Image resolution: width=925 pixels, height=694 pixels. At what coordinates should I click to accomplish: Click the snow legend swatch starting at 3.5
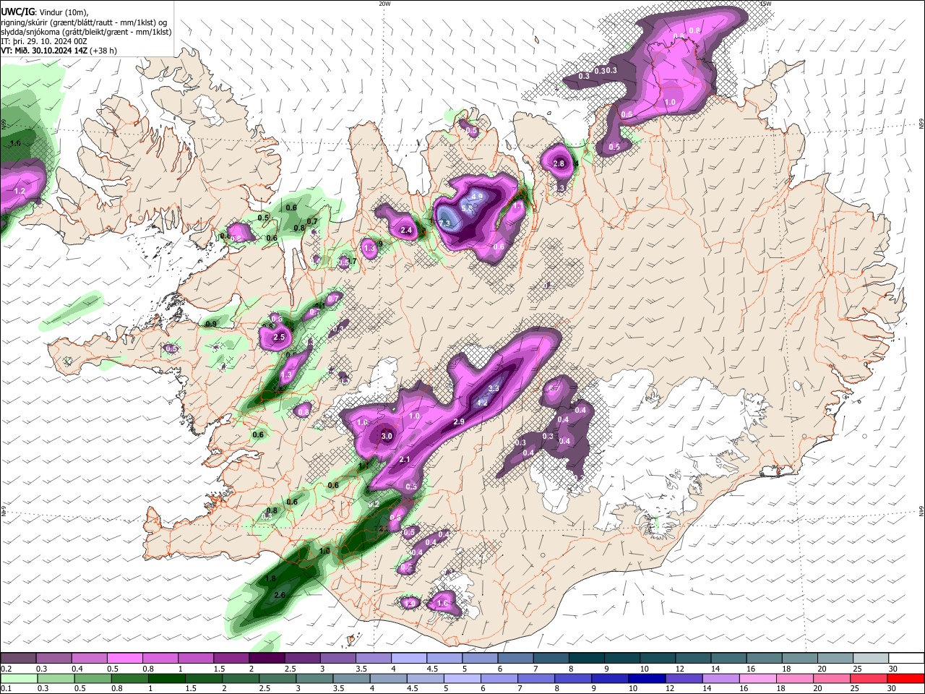tap(373, 659)
